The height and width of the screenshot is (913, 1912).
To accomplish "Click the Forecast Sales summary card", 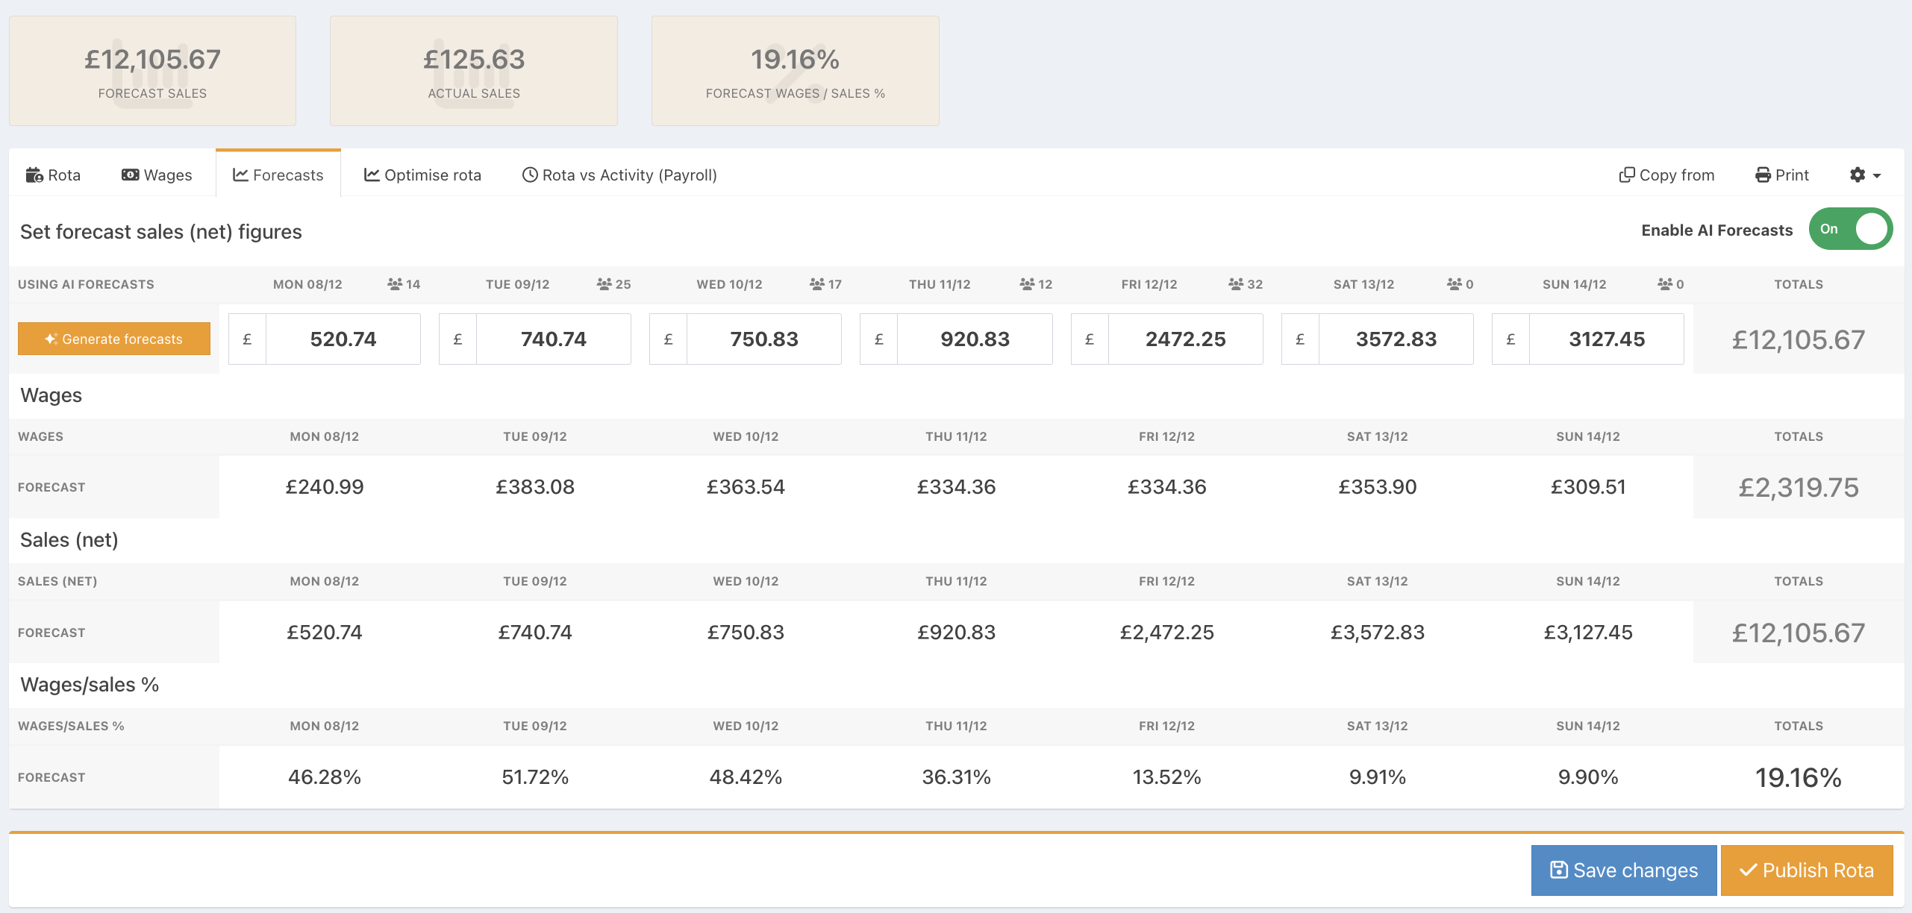I will tap(152, 71).
